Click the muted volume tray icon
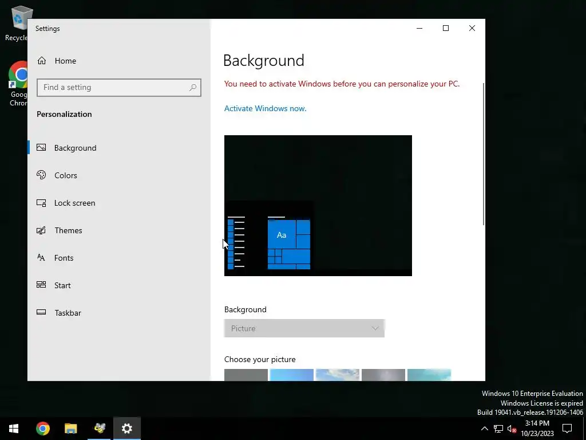Image resolution: width=586 pixels, height=440 pixels. coord(512,429)
